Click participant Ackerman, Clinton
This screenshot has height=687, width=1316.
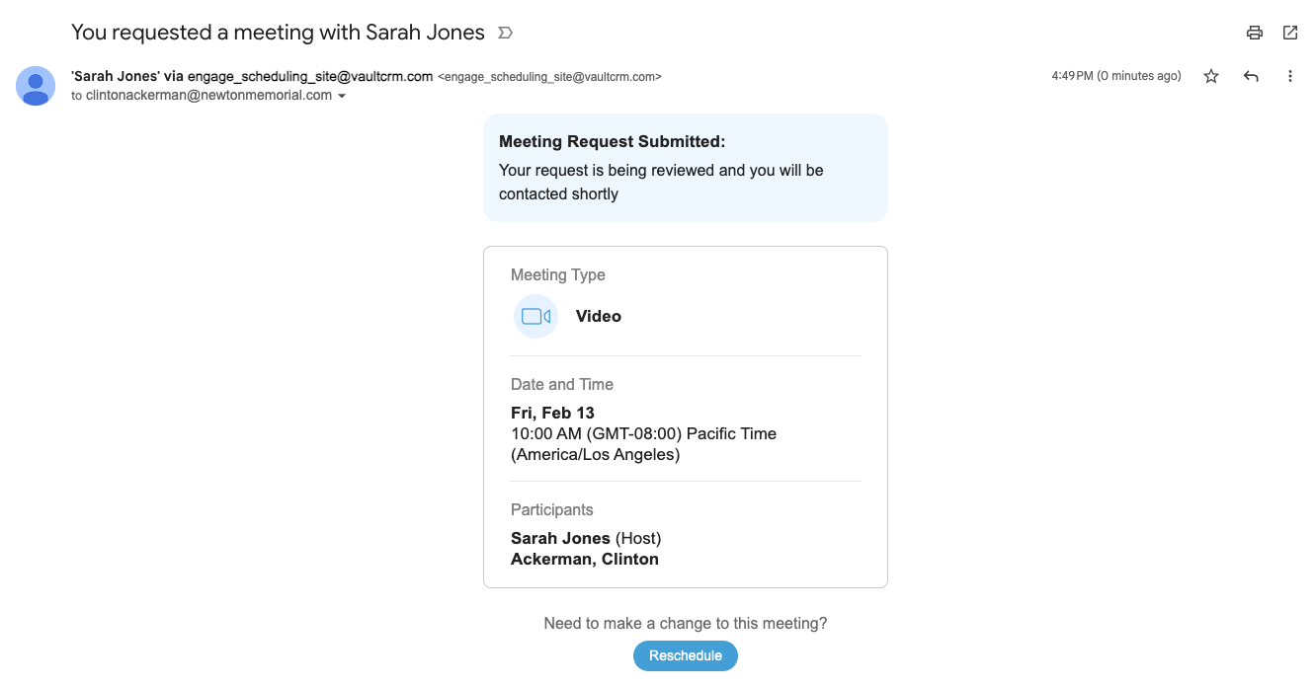click(585, 559)
